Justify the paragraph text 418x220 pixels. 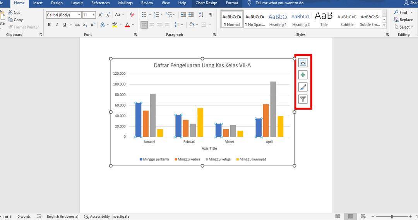(167, 25)
